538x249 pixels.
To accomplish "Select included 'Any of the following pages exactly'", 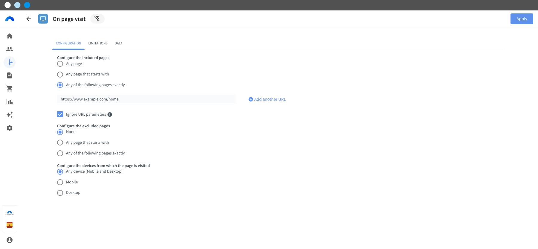I will (60, 85).
